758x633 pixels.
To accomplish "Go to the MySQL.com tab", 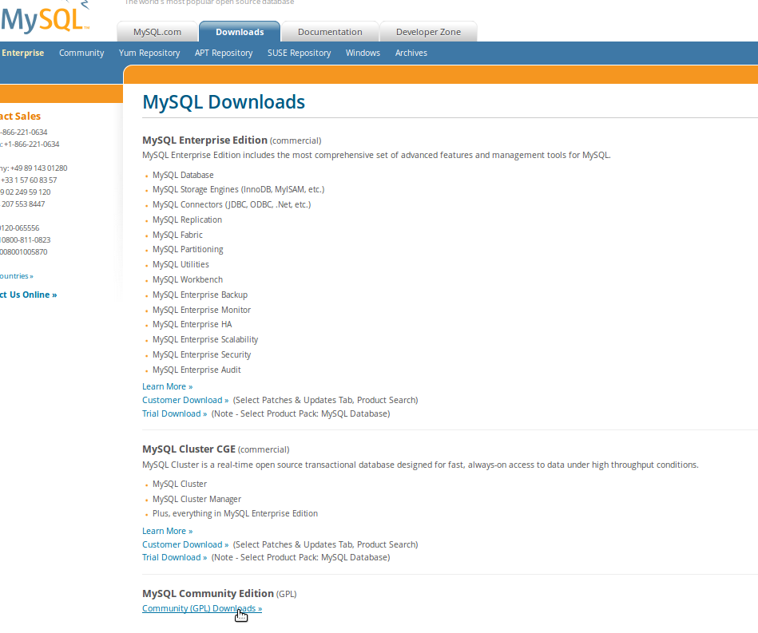I will click(x=157, y=32).
